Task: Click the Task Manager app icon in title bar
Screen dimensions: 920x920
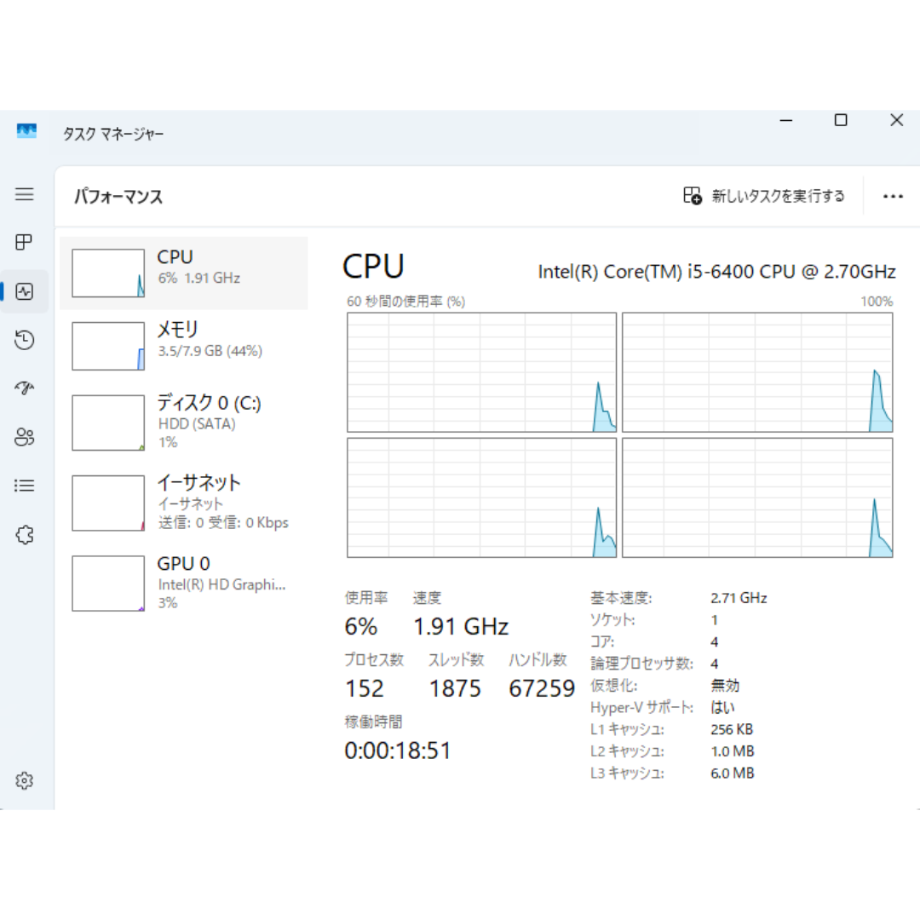Action: pos(26,131)
